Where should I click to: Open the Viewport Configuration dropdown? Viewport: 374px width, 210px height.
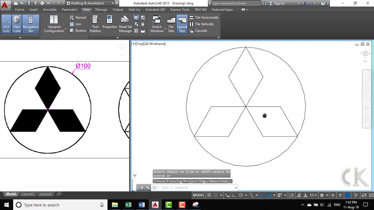(x=54, y=24)
